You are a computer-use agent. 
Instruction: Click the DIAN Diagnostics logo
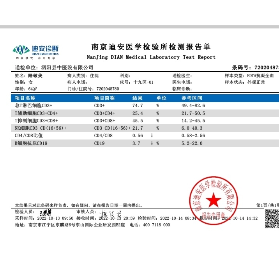[35, 52]
